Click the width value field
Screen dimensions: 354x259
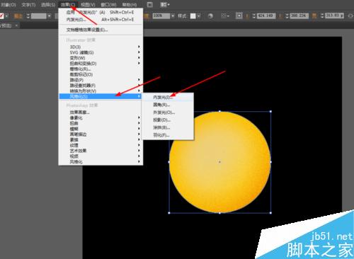335,16
